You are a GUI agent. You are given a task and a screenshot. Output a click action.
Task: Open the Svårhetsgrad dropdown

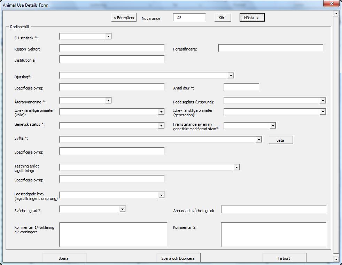(122, 209)
